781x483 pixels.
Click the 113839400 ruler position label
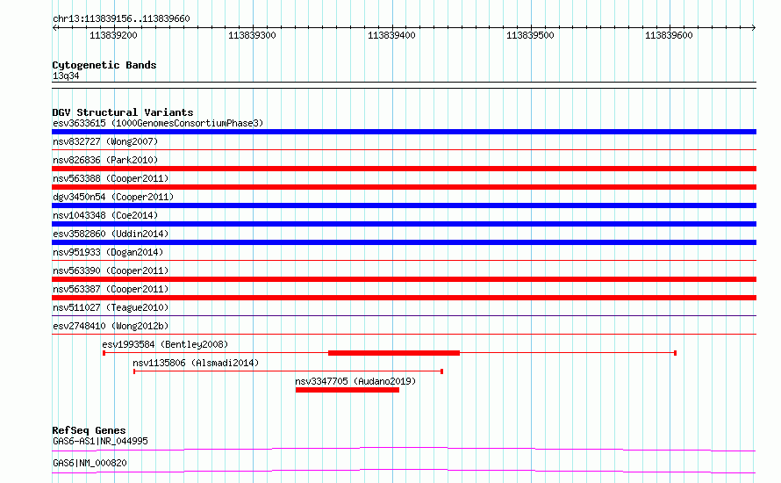(391, 35)
